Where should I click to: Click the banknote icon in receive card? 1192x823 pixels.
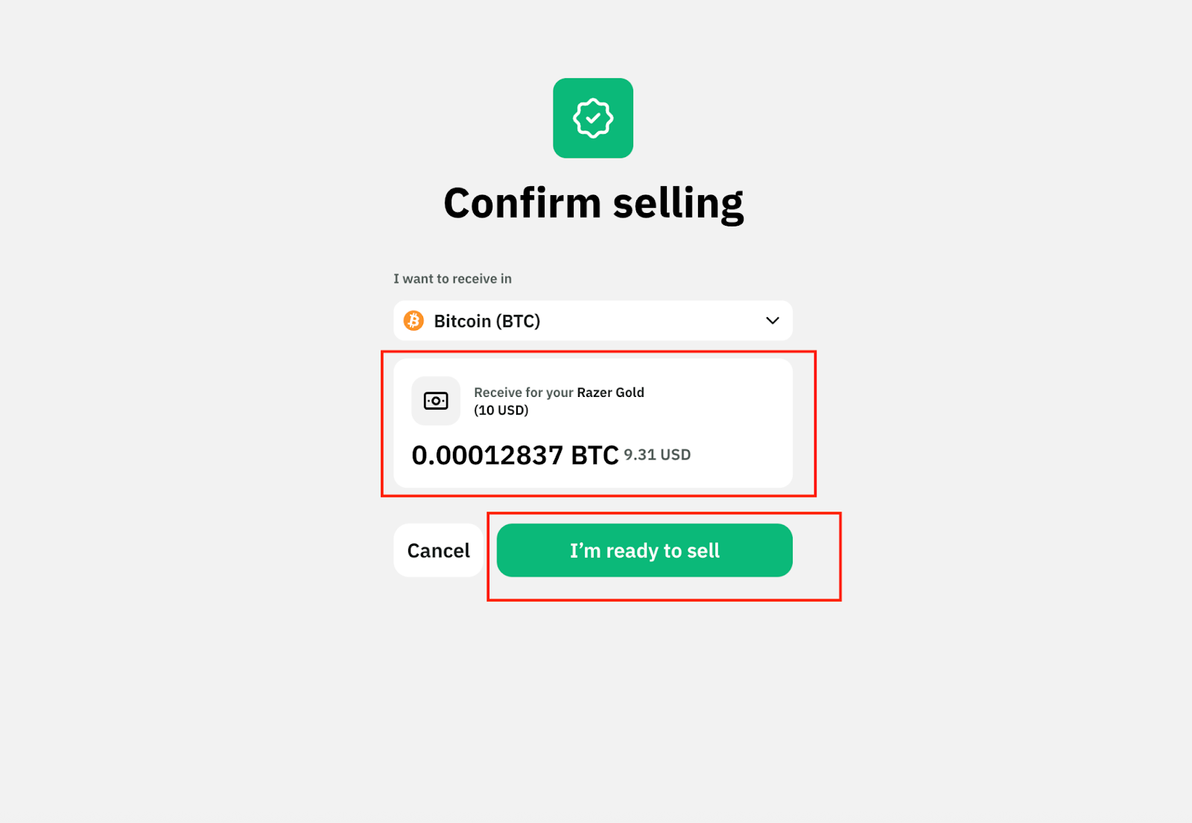436,401
